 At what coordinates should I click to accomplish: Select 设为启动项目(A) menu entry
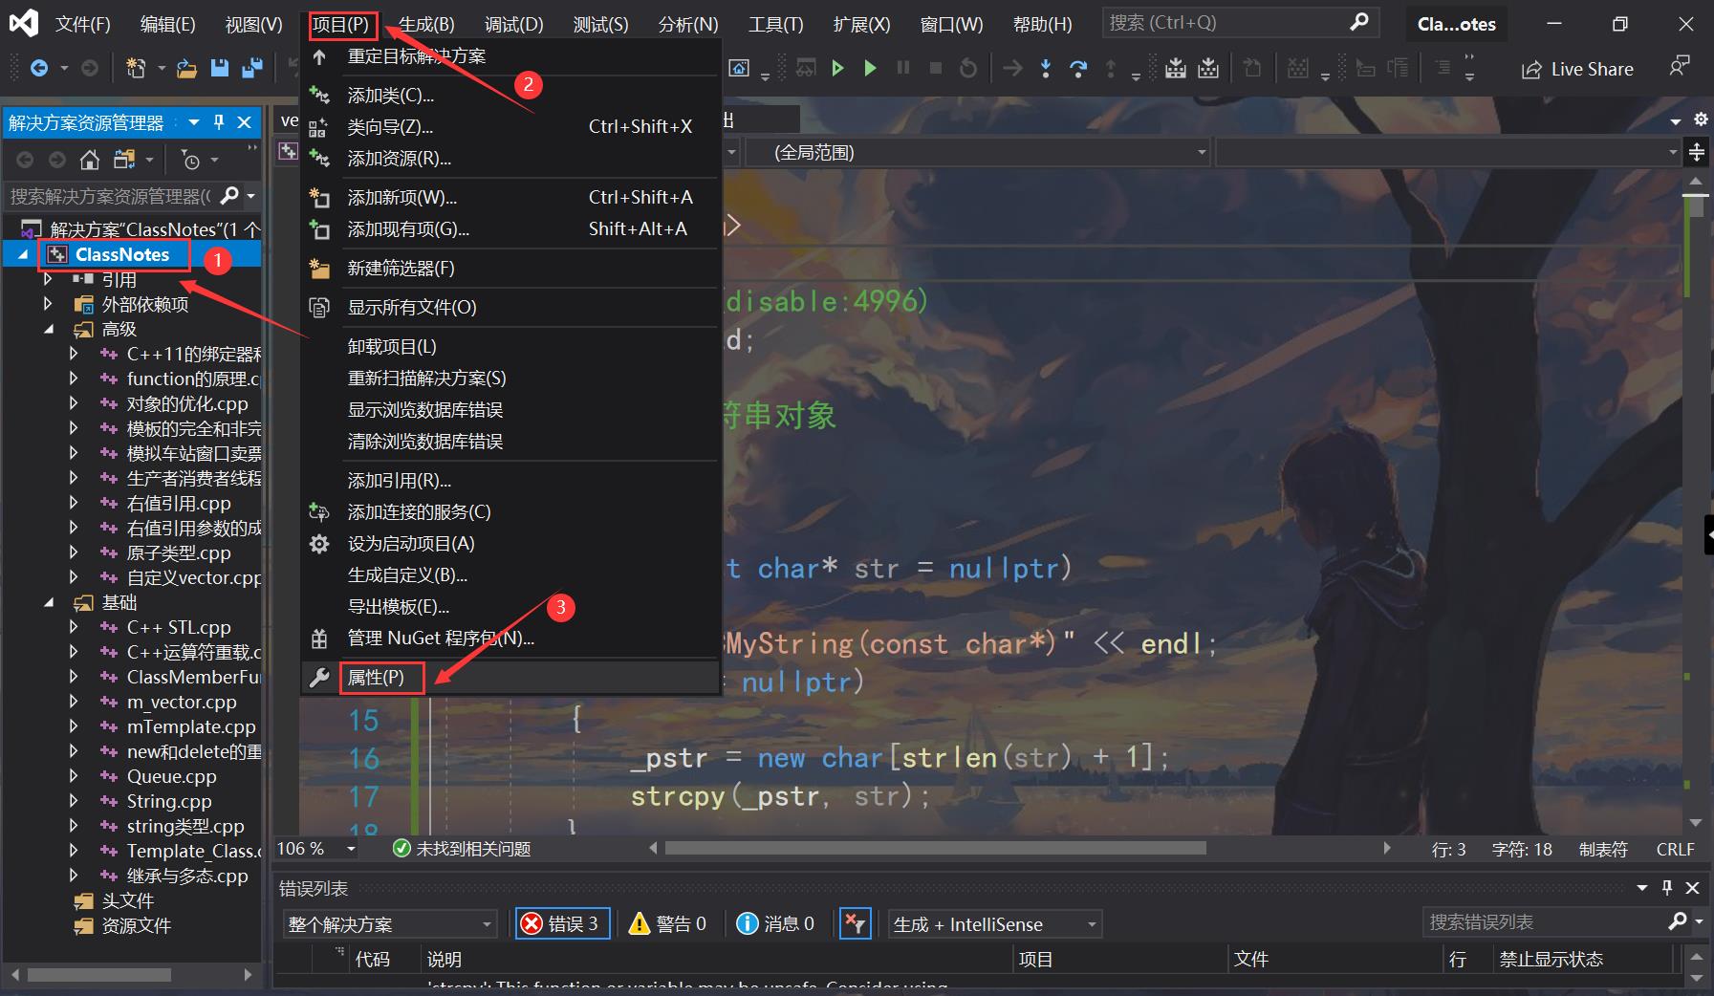coord(510,543)
